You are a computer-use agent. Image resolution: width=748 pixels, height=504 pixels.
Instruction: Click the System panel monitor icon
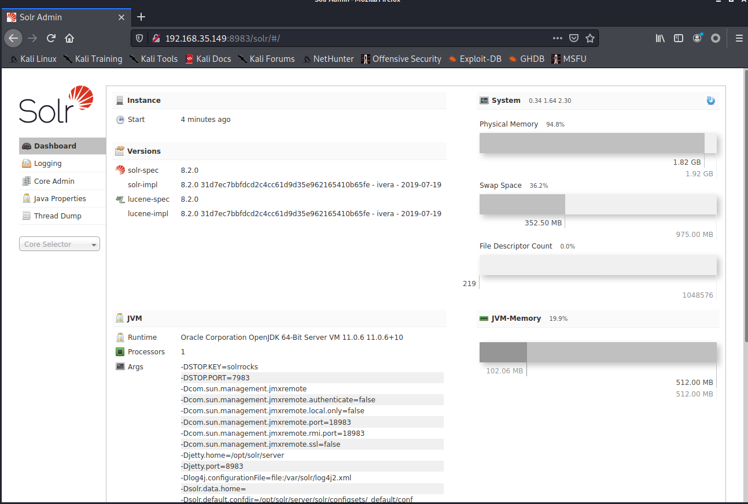coord(484,101)
